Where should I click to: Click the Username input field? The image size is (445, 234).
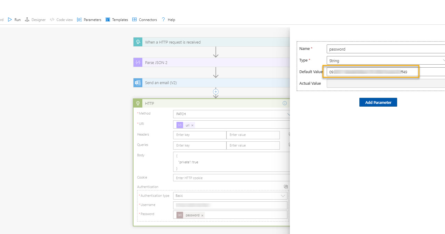click(x=230, y=205)
